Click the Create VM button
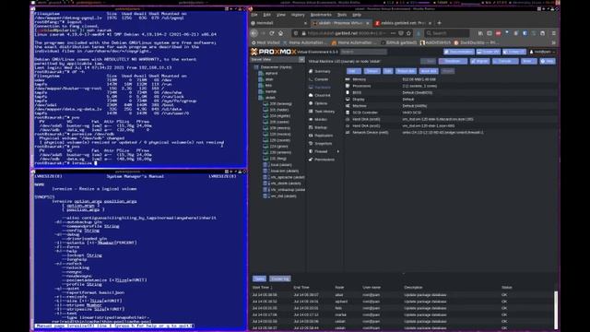590x332 pixels. [x=489, y=52]
